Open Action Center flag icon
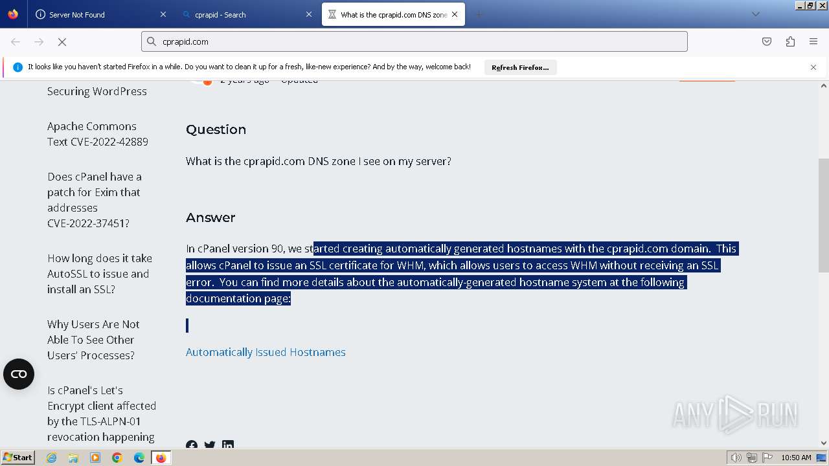Image resolution: width=829 pixels, height=466 pixels. coord(767,458)
